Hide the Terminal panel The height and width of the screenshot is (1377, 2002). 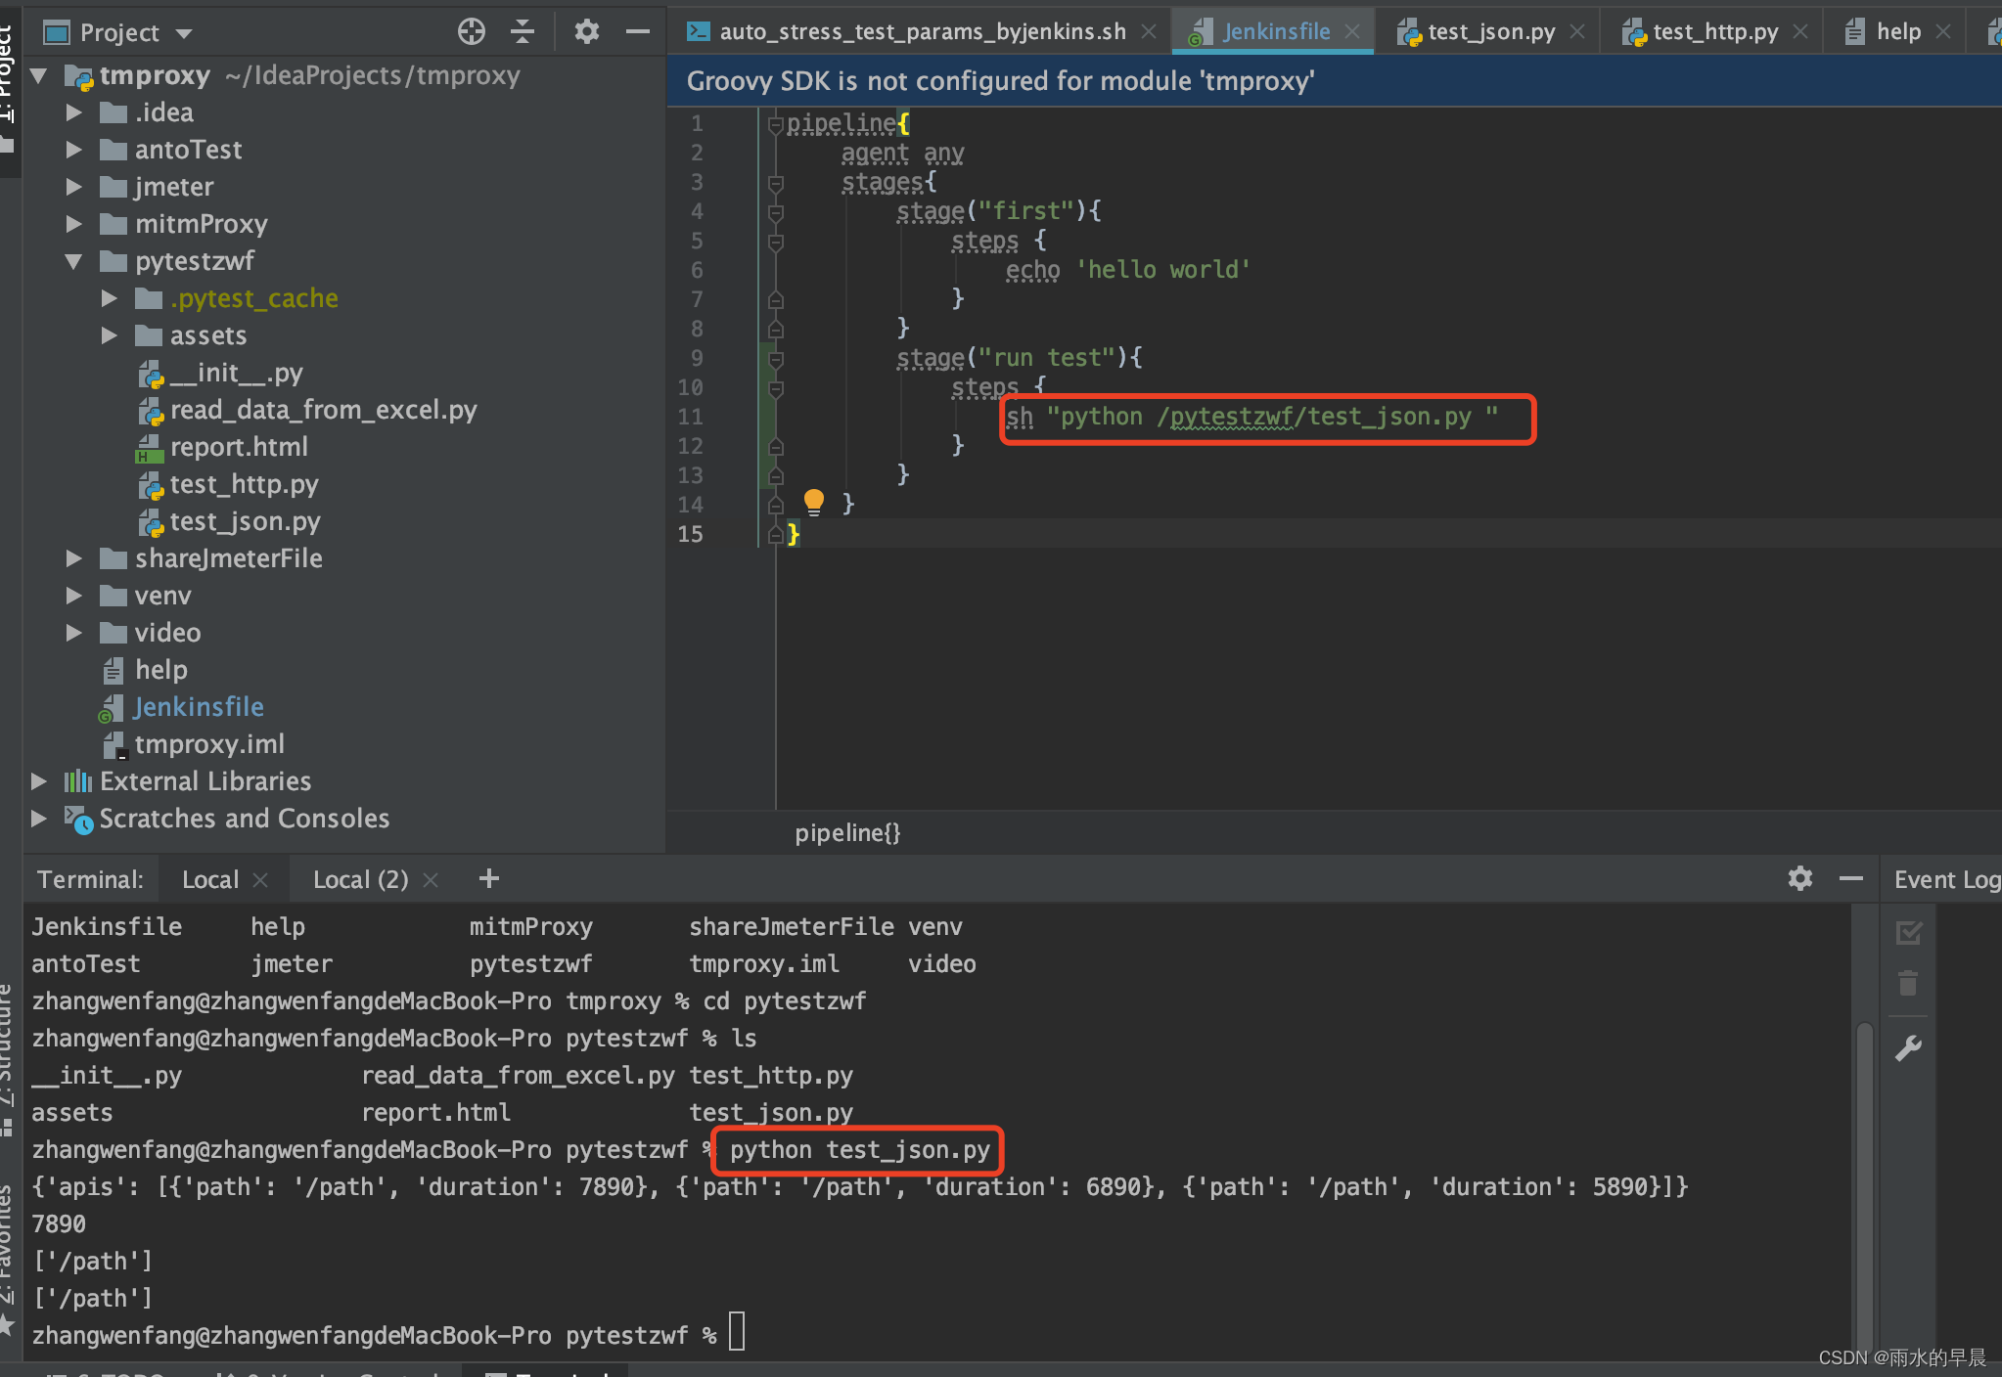pyautogui.click(x=1851, y=878)
